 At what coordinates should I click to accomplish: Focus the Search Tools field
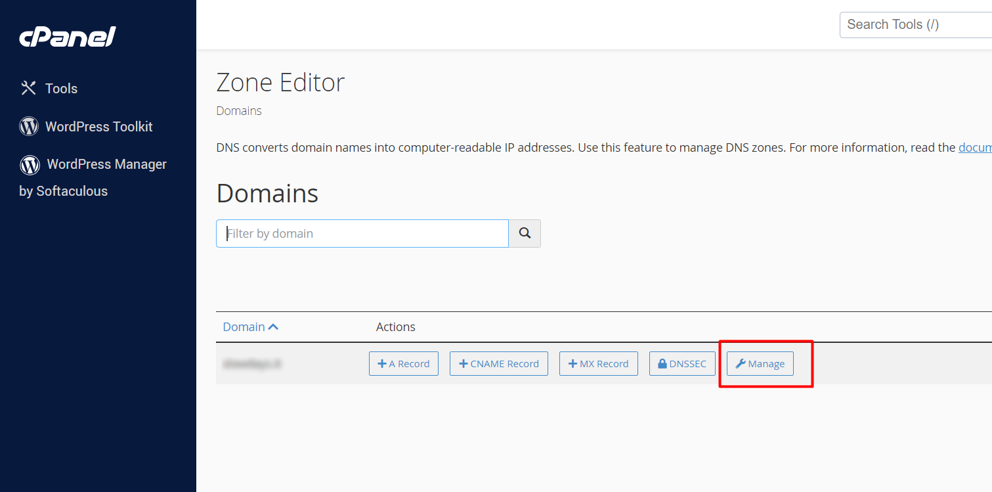(916, 25)
